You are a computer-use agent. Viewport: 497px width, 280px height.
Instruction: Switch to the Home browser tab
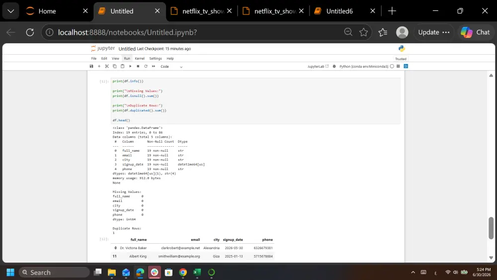[57, 11]
